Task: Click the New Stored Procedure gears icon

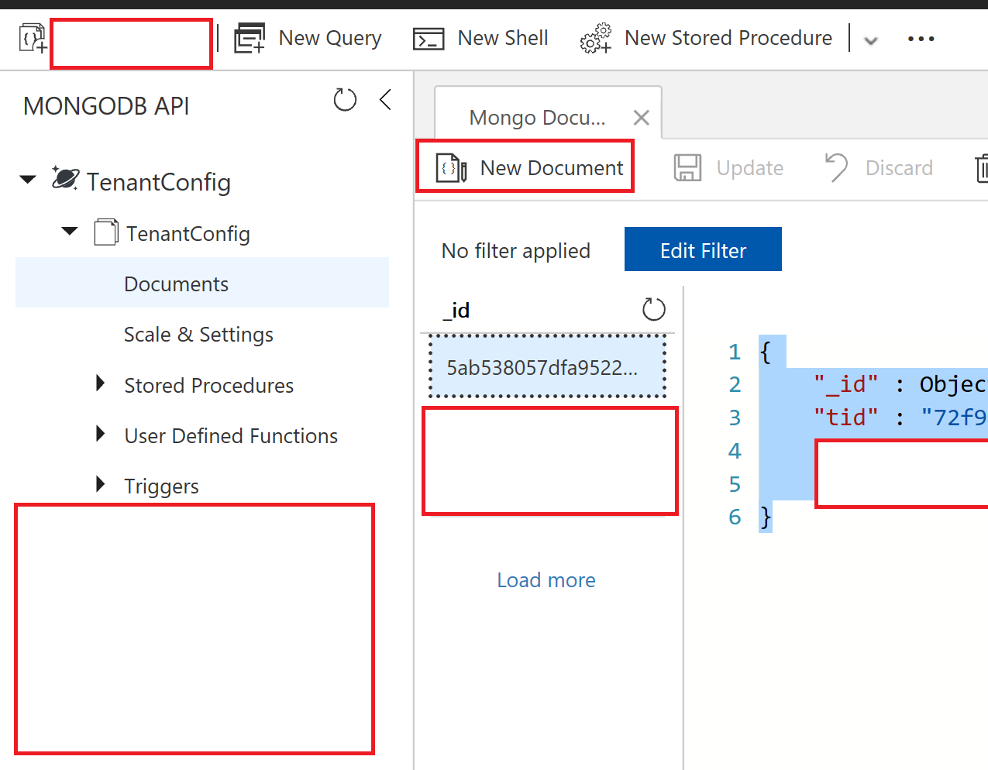Action: point(596,39)
